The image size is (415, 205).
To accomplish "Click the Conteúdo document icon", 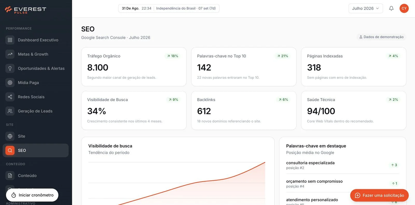I will [10, 176].
